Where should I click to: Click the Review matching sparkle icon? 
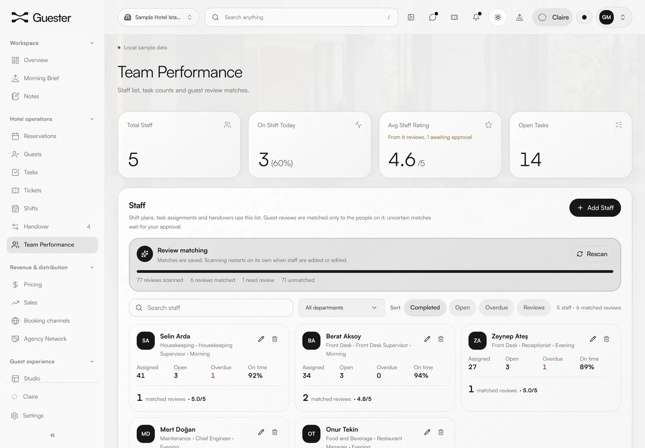tap(145, 254)
